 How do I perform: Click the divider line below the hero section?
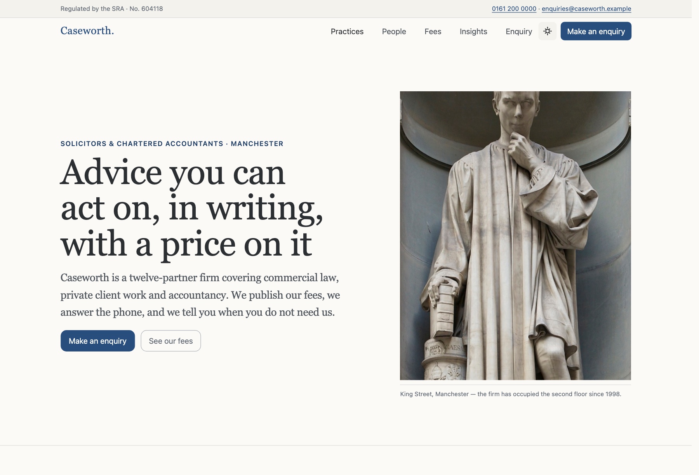(346, 445)
